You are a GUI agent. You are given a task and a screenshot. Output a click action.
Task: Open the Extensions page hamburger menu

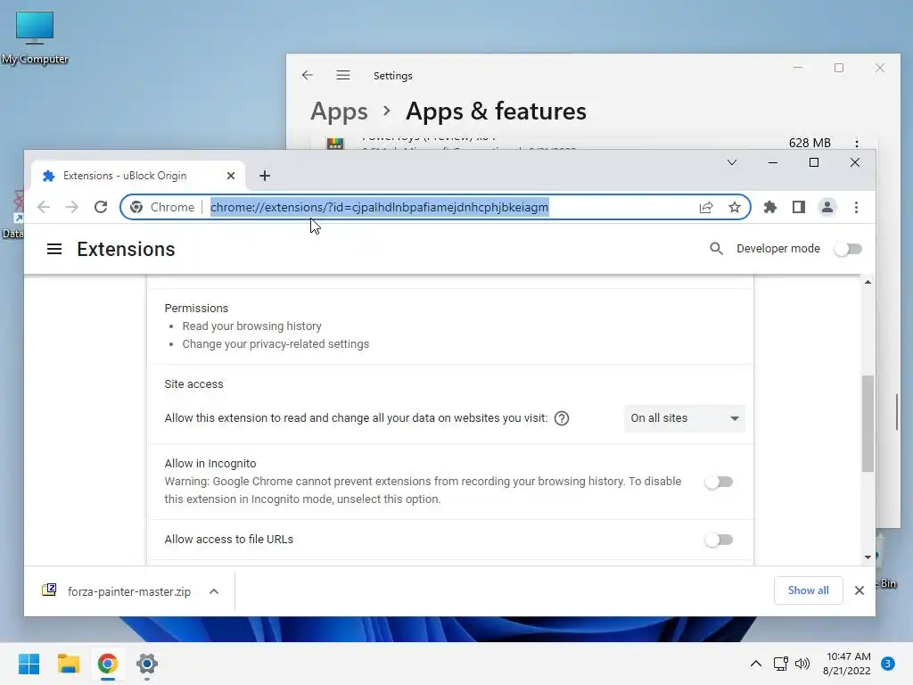(x=54, y=250)
